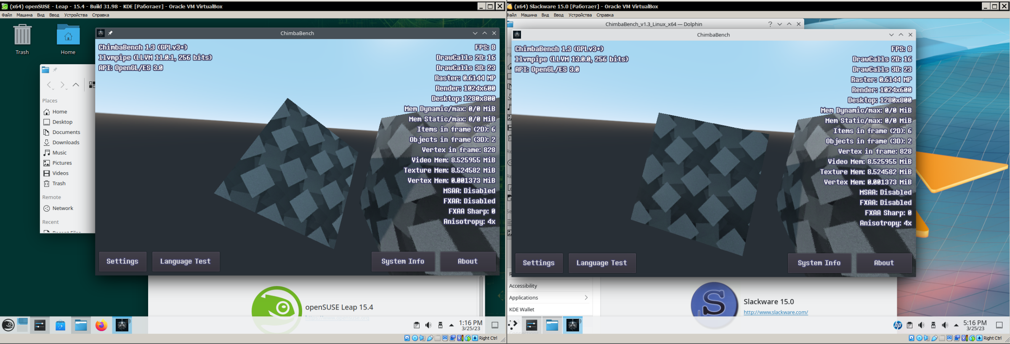Select ChimbaBench task in Slackware taskbar
Image resolution: width=1010 pixels, height=344 pixels.
573,325
